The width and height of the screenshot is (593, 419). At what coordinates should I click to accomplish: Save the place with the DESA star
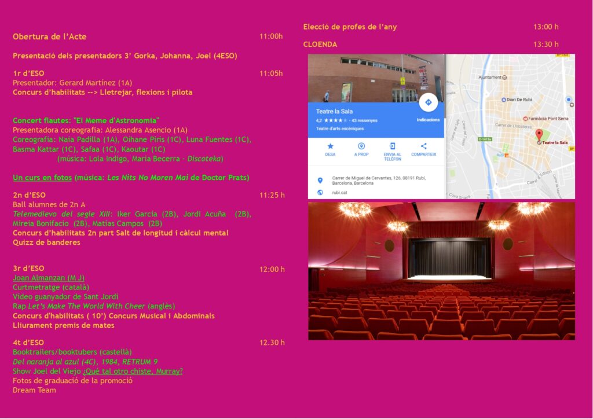coord(330,146)
